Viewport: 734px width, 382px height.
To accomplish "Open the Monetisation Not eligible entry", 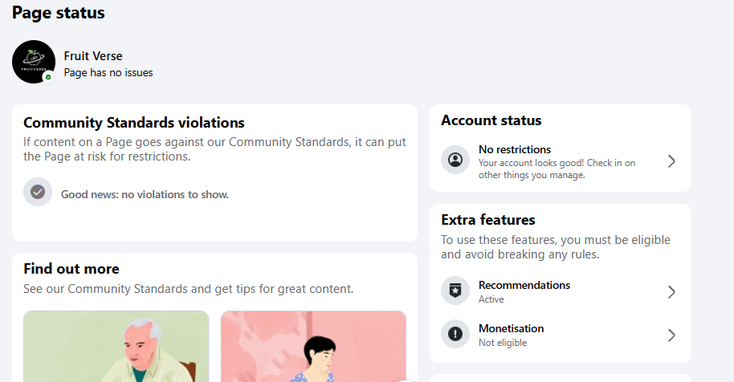I will click(x=561, y=335).
